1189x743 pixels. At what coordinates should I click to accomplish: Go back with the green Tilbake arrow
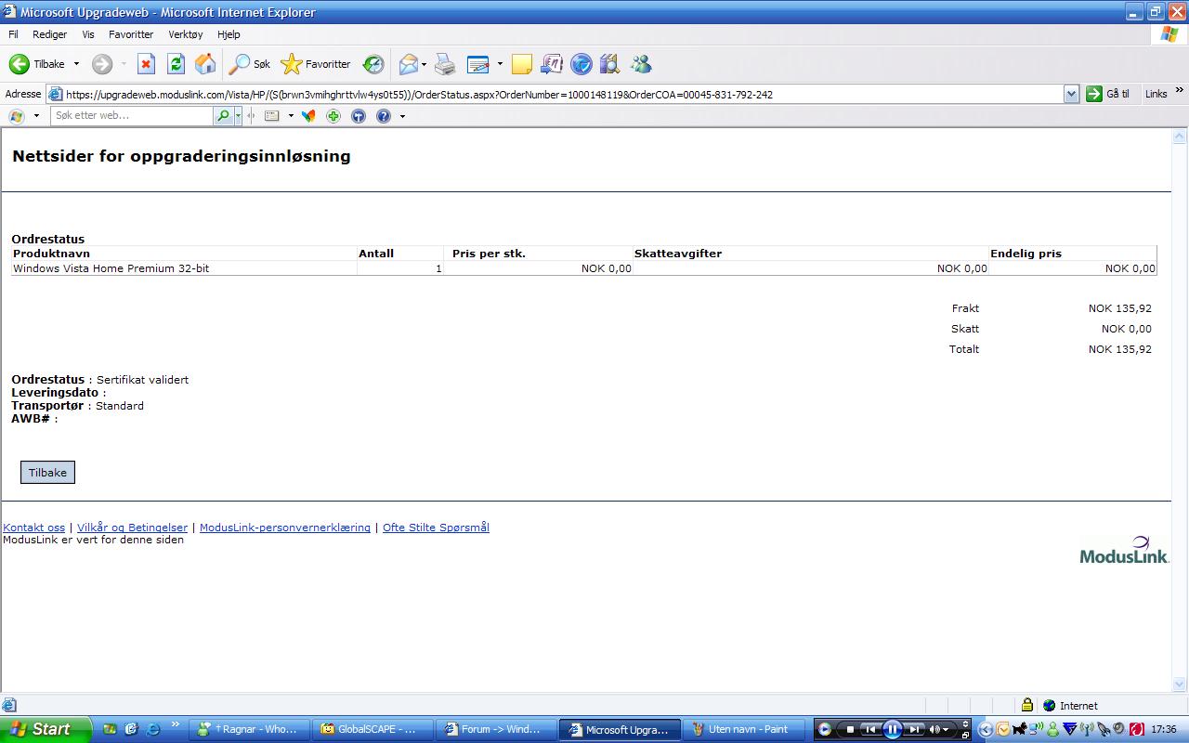coord(37,64)
